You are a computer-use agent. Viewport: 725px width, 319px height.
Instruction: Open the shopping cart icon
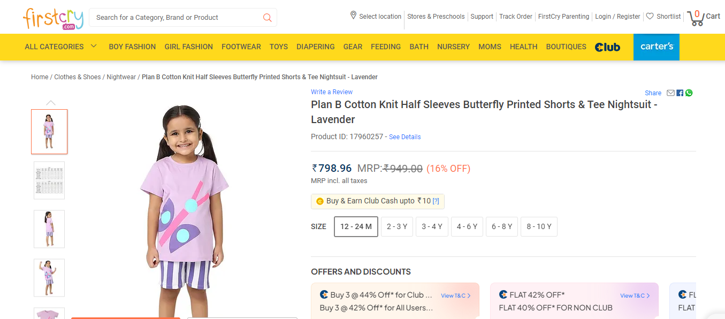pos(696,18)
